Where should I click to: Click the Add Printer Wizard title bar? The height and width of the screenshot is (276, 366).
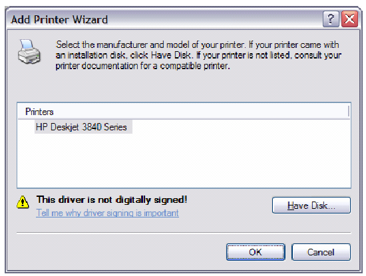point(164,19)
